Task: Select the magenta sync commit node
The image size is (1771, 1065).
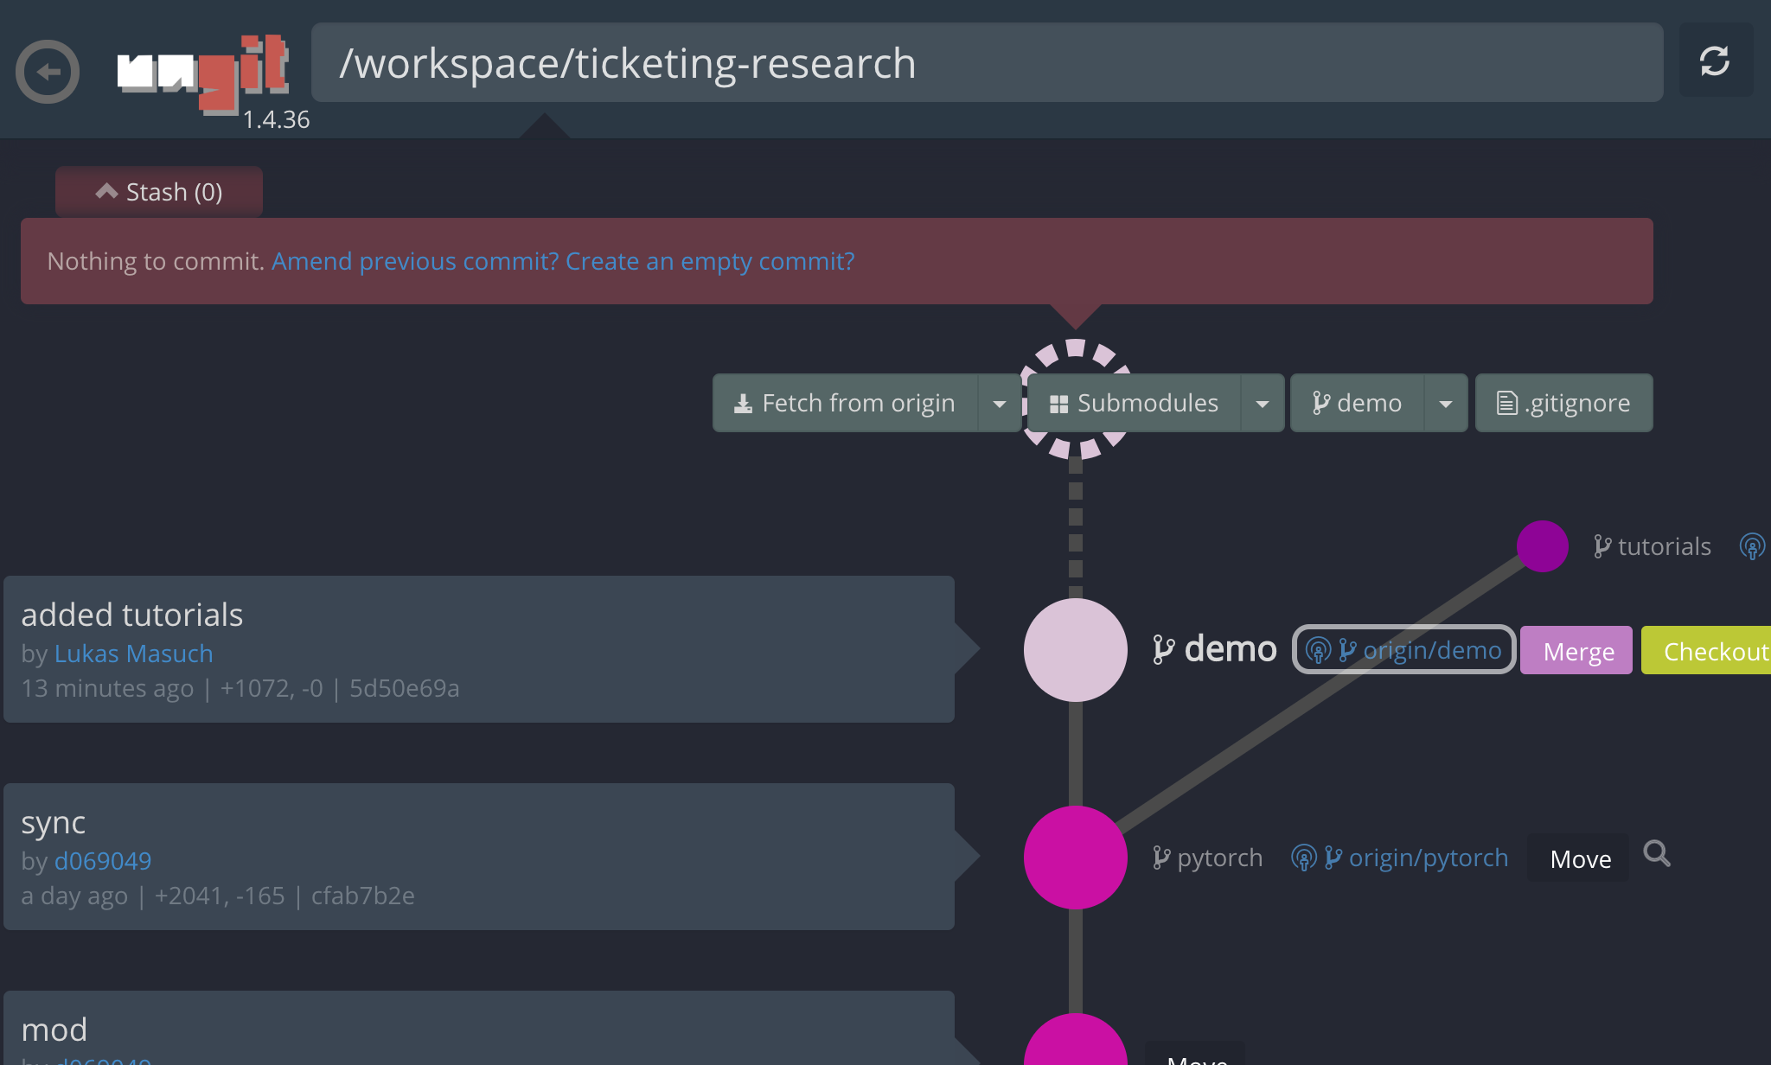Action: 1075,858
